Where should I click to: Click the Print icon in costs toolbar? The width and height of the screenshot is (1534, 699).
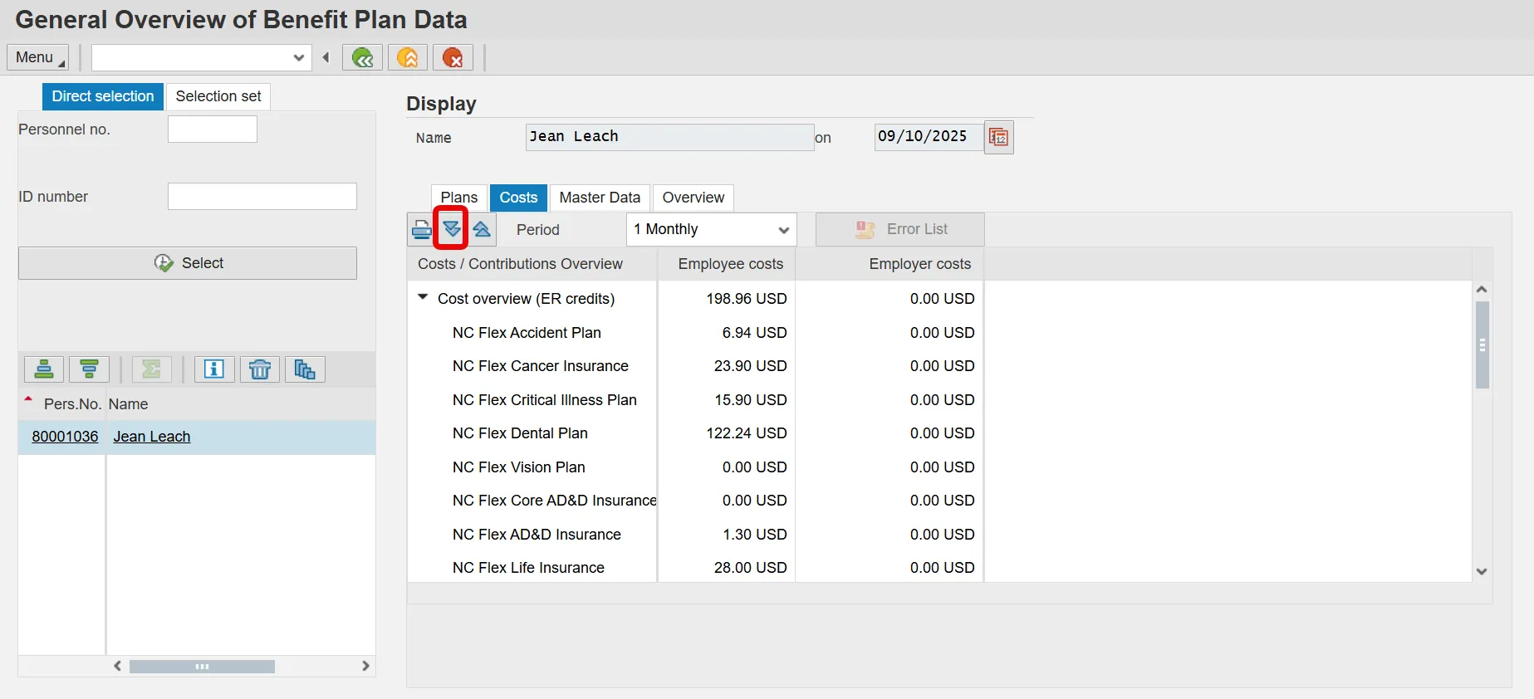[421, 229]
